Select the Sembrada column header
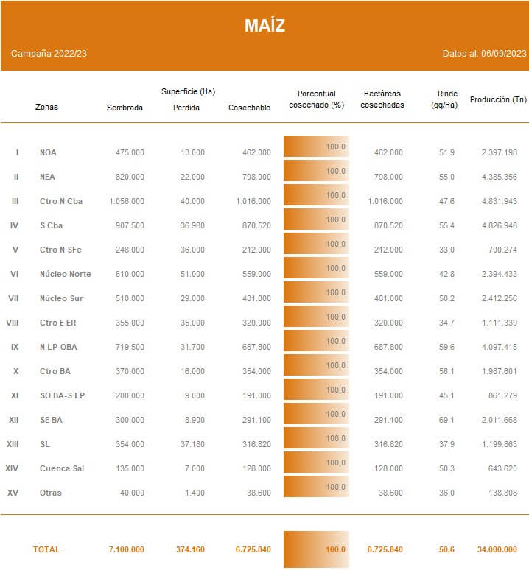Viewport: 529px width, 570px height. click(x=125, y=108)
